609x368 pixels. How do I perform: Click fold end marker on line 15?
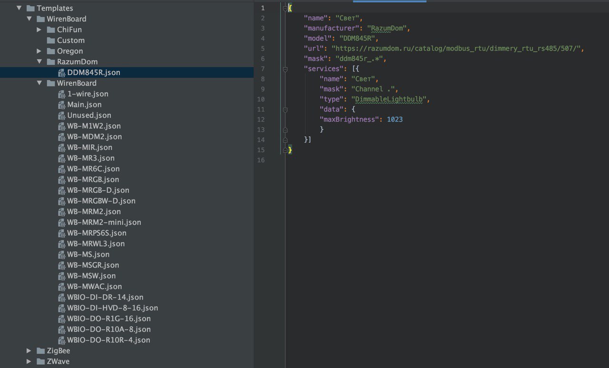point(285,150)
